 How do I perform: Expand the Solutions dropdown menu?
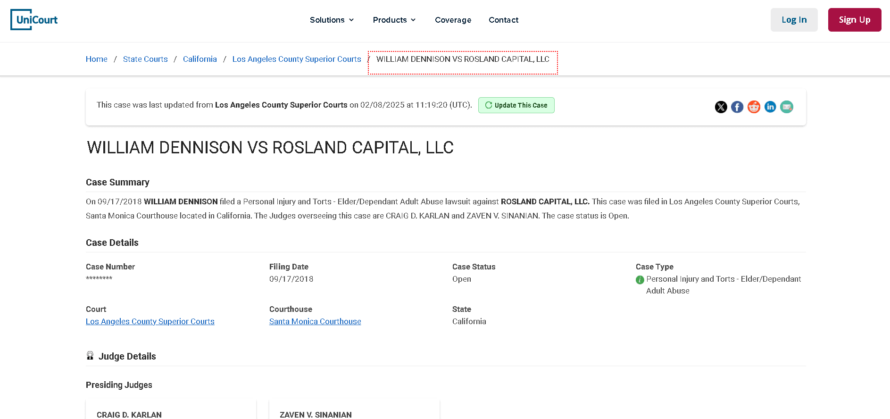click(x=332, y=20)
